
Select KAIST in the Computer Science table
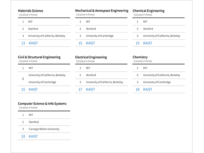(x=33, y=136)
